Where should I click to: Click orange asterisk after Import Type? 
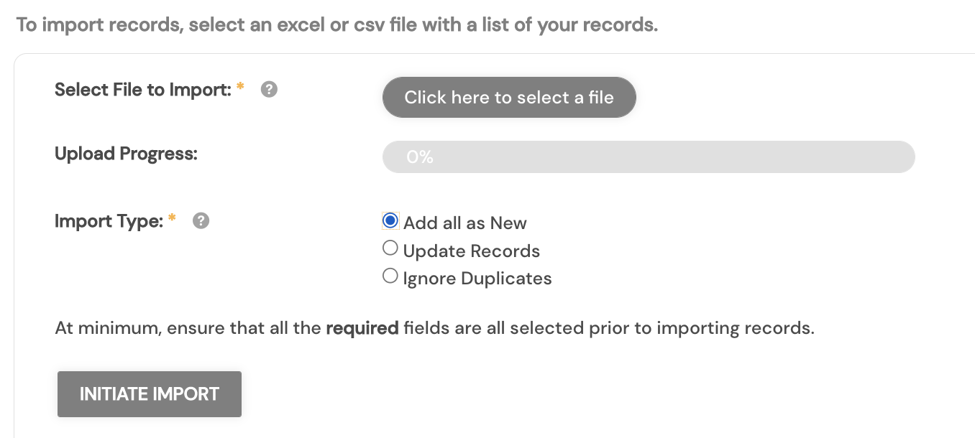172,219
